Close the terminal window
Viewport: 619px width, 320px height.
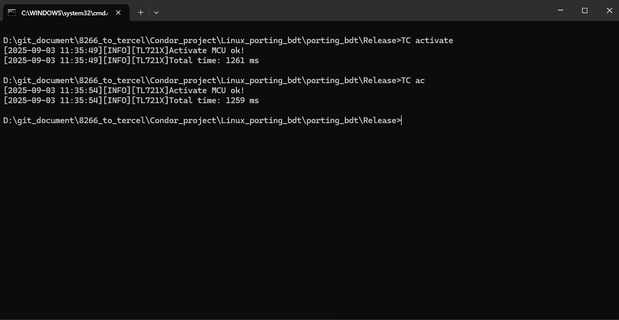coord(609,11)
